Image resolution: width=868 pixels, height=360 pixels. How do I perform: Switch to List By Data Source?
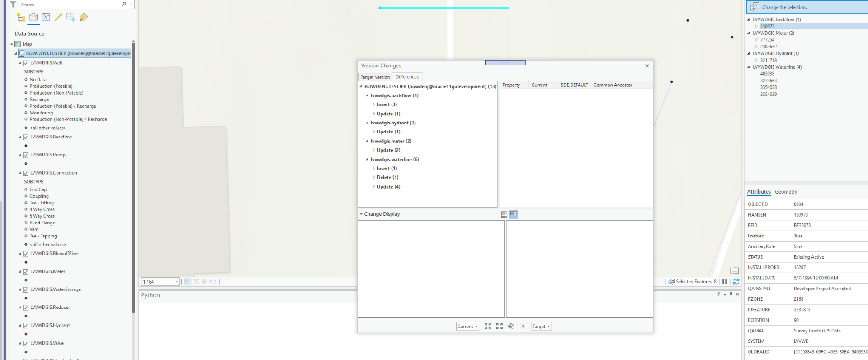pyautogui.click(x=33, y=17)
